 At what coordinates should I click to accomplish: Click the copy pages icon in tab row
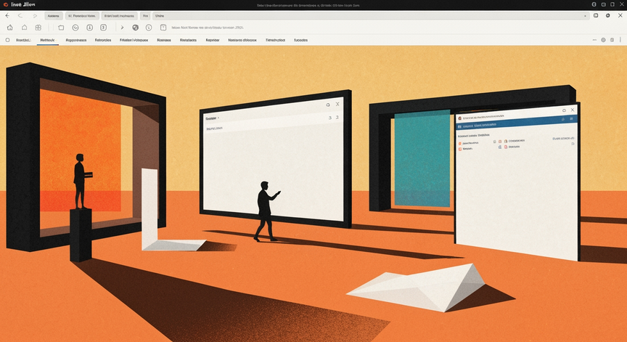pyautogui.click(x=612, y=40)
